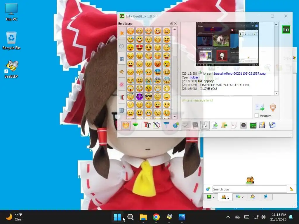Toggle the word completer dictionary button

click(195, 125)
